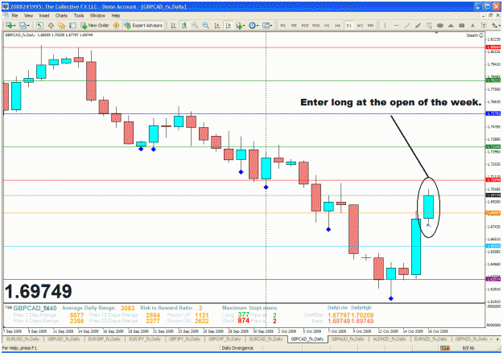Switch timeframe to MN
This screenshot has height=353, width=503.
(x=370, y=25)
